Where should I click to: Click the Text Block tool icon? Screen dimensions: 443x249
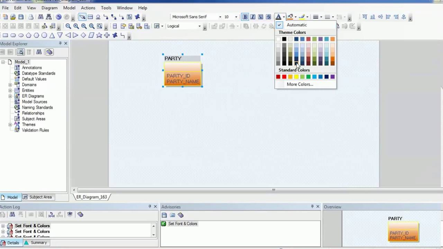click(x=129, y=17)
